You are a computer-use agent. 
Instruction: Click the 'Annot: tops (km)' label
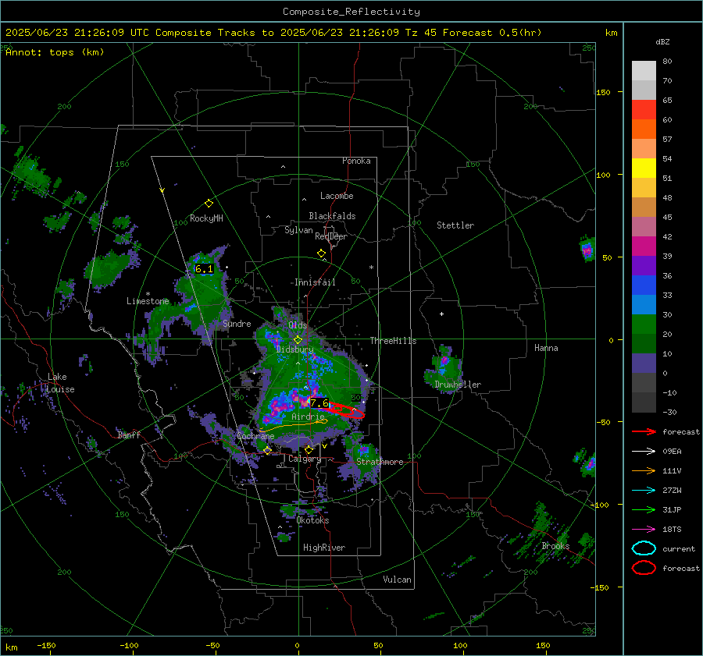click(x=55, y=52)
